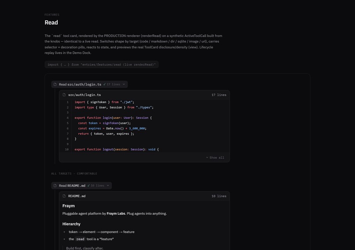Click the export function login line
Viewport: 355px width, 250px height.
tap(113, 118)
